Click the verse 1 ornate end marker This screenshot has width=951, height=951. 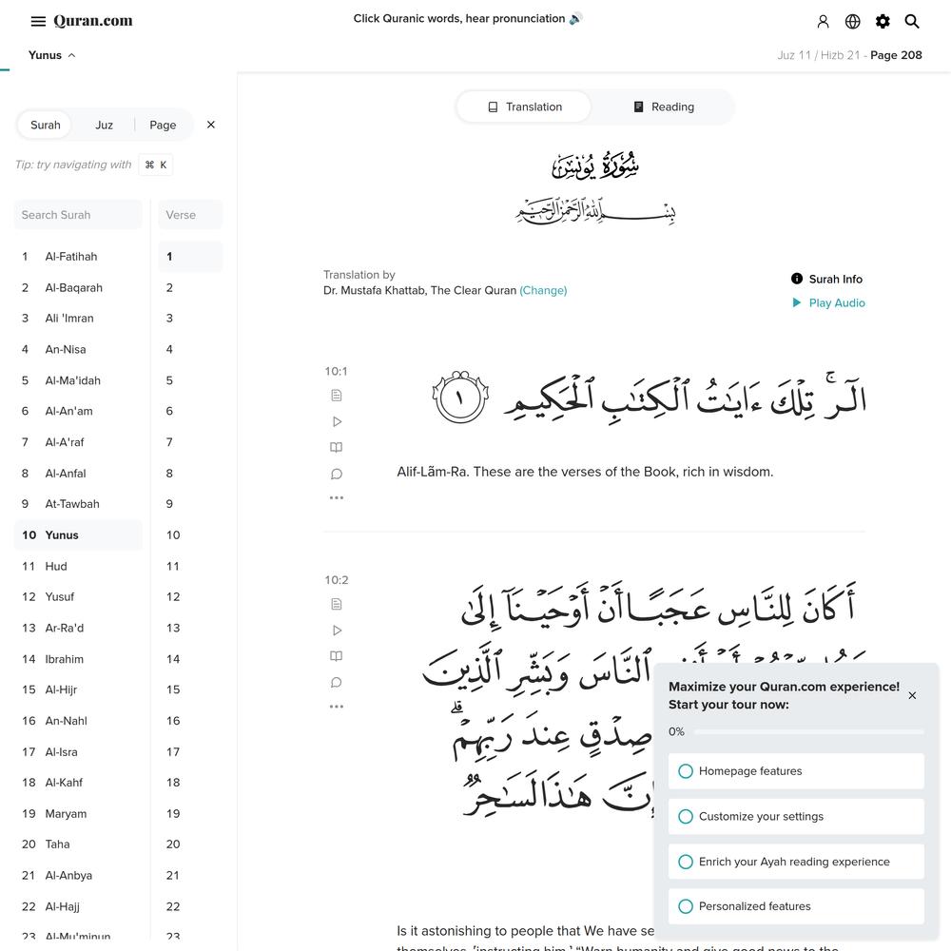point(460,397)
